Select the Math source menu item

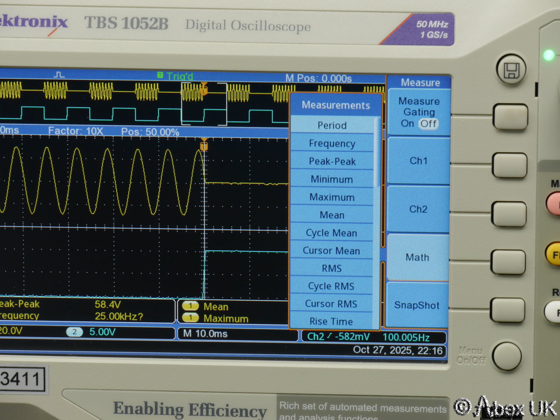417,257
